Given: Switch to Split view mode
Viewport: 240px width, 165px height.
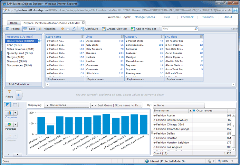Looking at the screenshot, I should click(x=29, y=29).
